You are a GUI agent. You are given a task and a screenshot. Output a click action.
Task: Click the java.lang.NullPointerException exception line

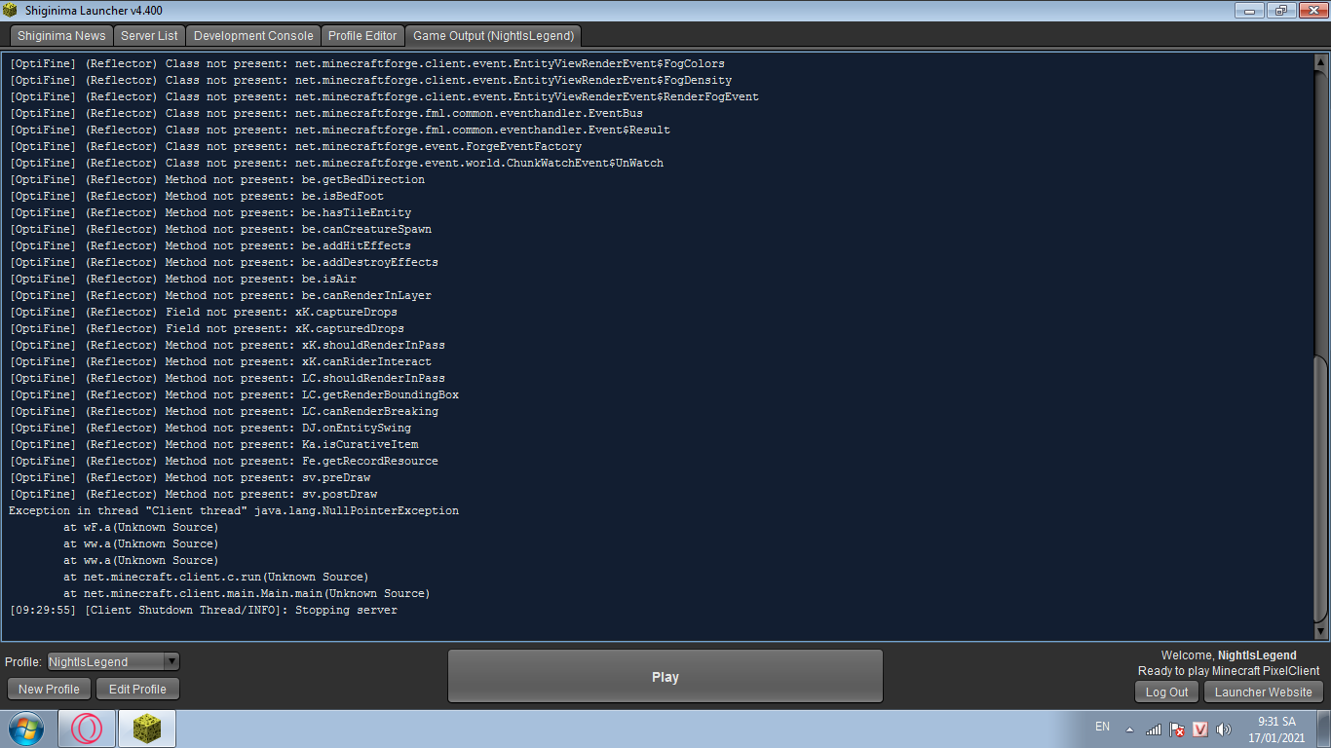pyautogui.click(x=234, y=510)
